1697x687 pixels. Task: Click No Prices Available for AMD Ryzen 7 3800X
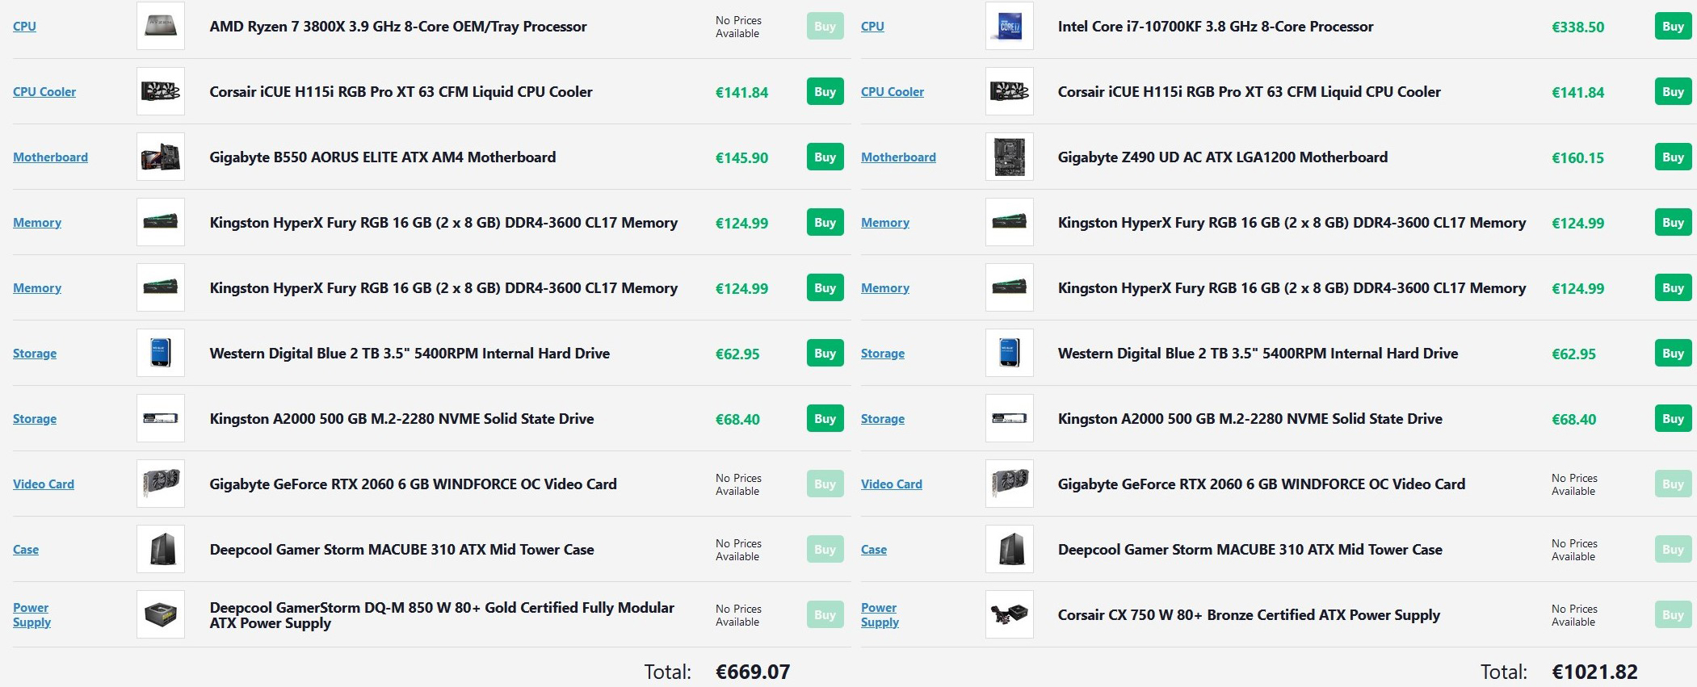pos(738,27)
